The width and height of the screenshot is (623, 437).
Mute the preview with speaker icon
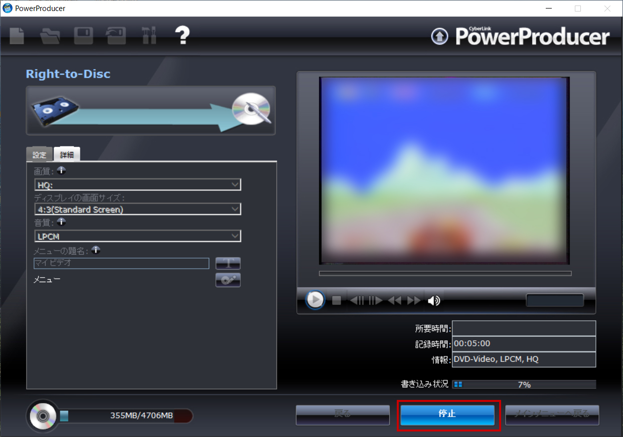(434, 301)
